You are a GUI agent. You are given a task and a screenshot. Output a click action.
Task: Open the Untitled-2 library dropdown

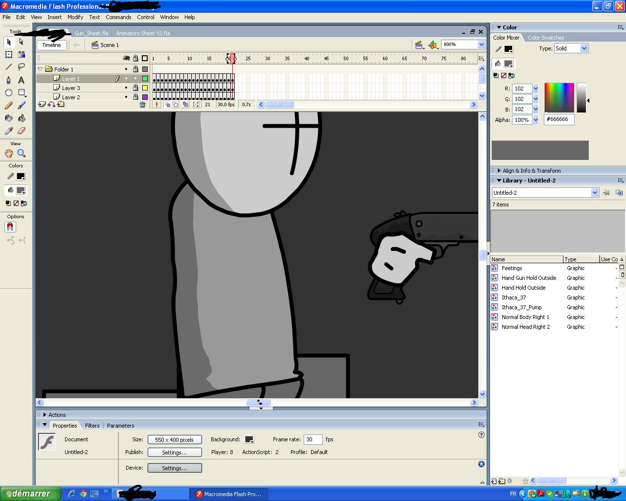click(595, 193)
